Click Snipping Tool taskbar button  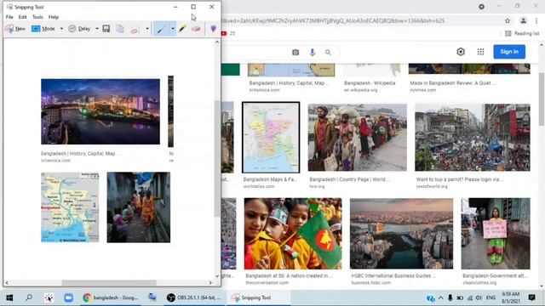[x=257, y=297]
